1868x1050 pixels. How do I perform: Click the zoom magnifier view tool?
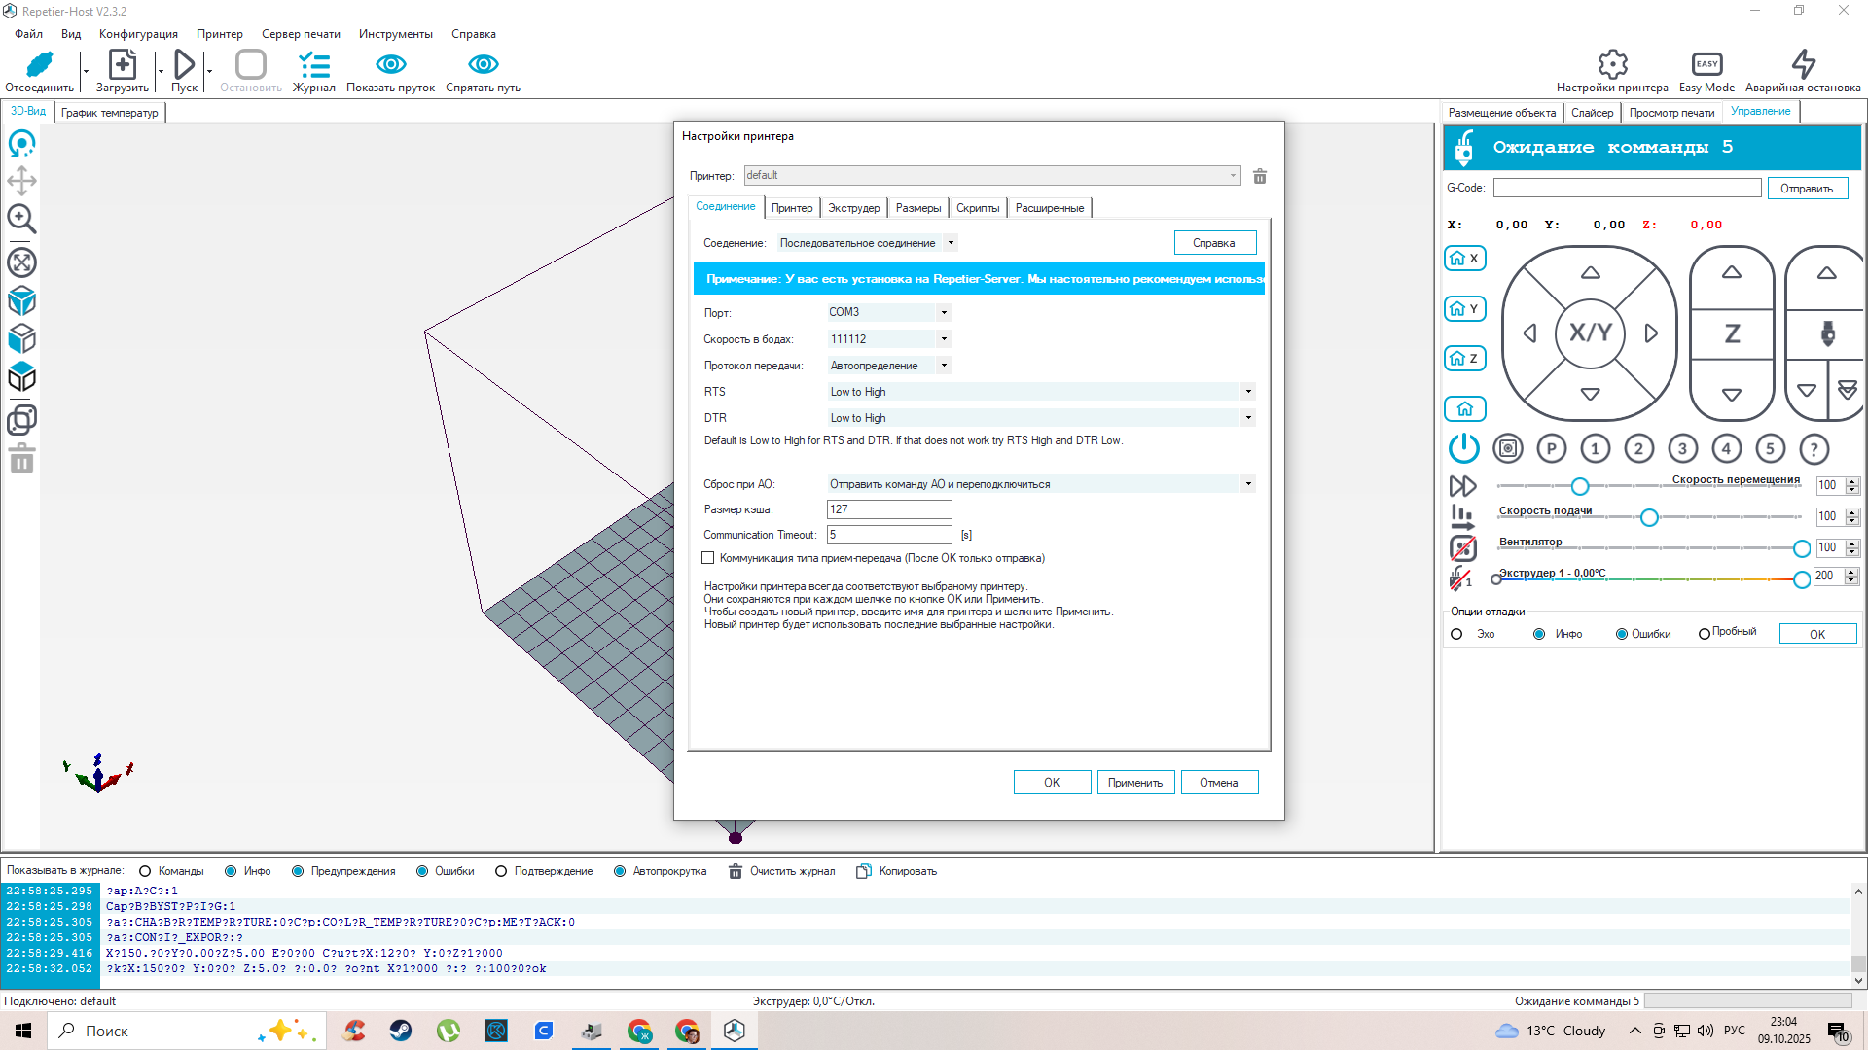pos(21,220)
